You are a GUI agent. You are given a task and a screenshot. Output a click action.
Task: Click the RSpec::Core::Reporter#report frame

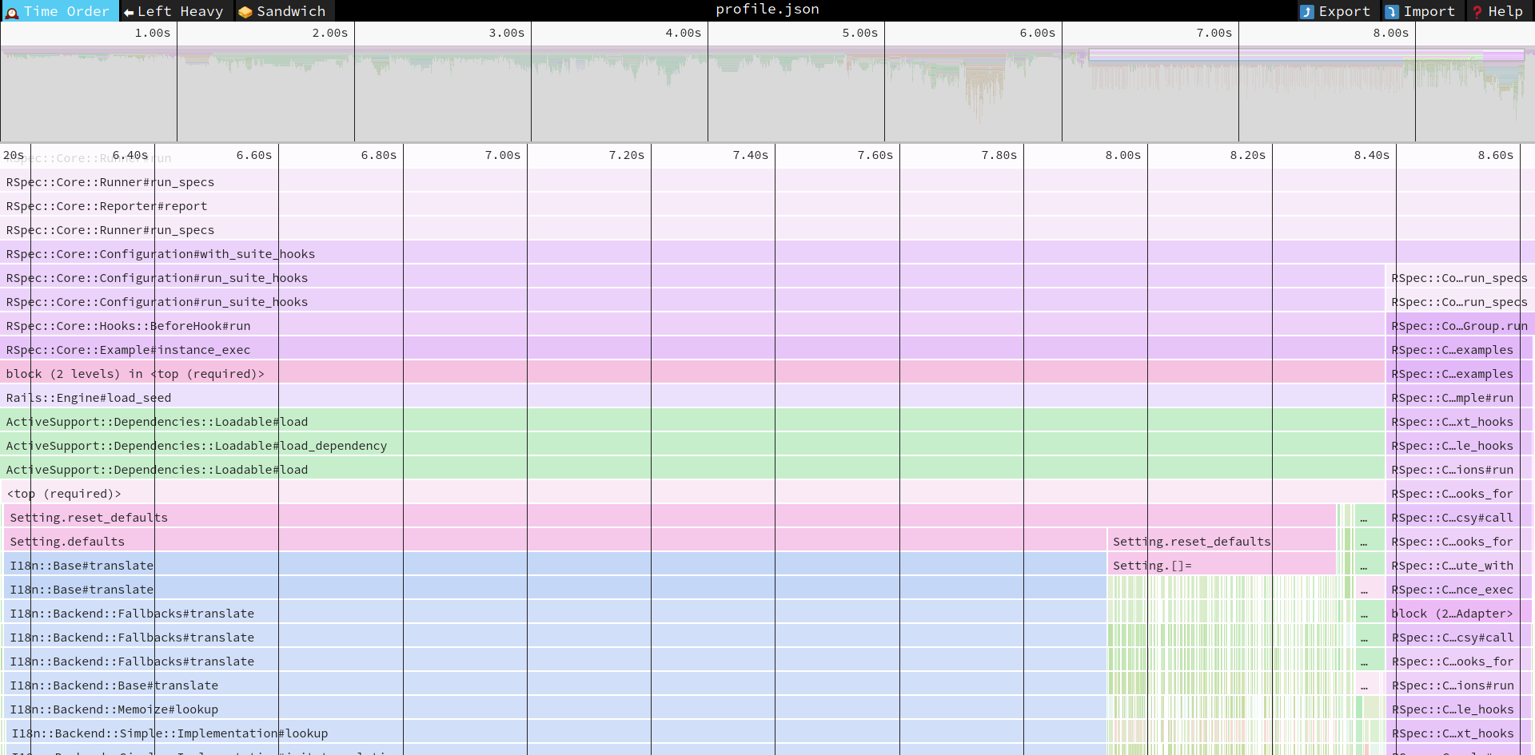click(x=106, y=206)
